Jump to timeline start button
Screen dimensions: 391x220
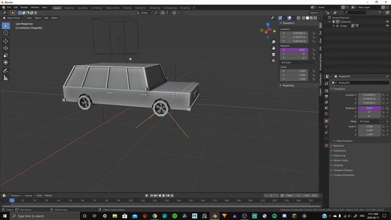point(152,196)
